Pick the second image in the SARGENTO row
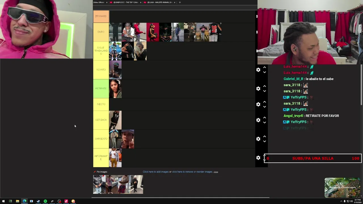This screenshot has height=204, width=363. click(x=128, y=139)
